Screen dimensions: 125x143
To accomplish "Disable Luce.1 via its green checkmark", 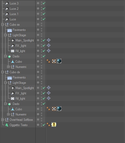I will pos(44,14).
